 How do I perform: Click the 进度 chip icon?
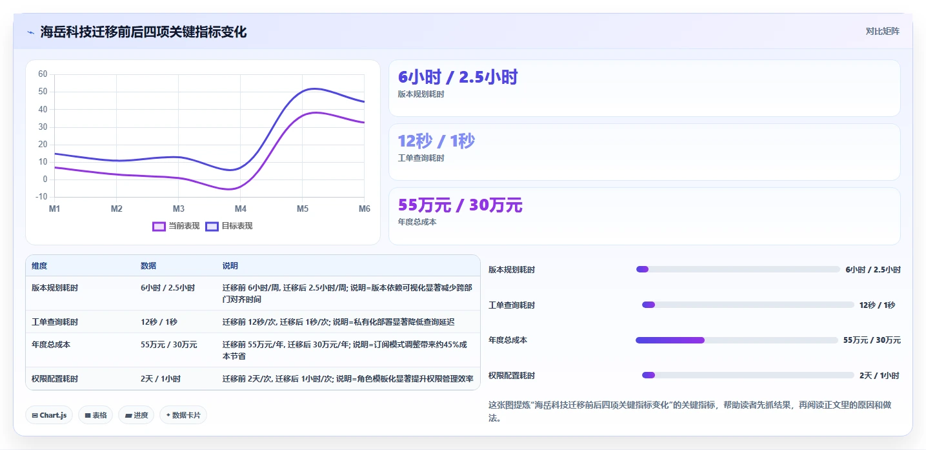point(128,415)
